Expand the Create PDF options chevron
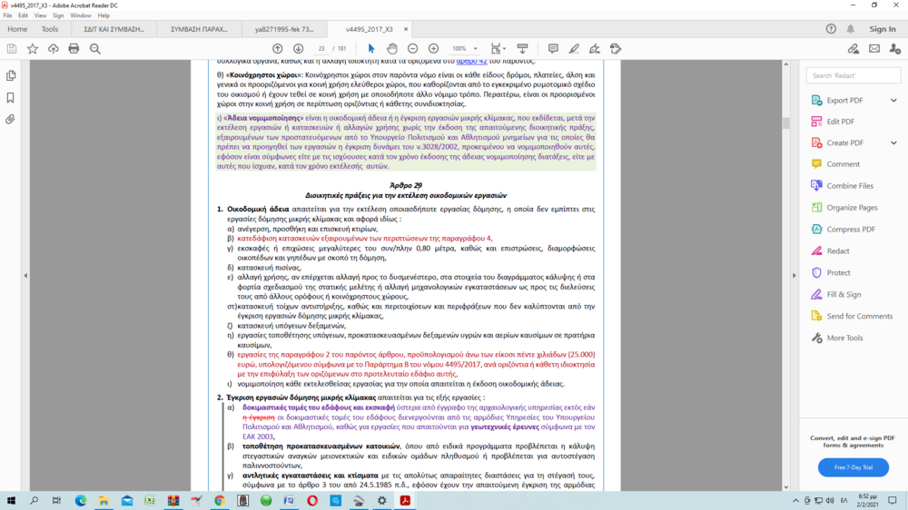908x510 pixels. [893, 142]
